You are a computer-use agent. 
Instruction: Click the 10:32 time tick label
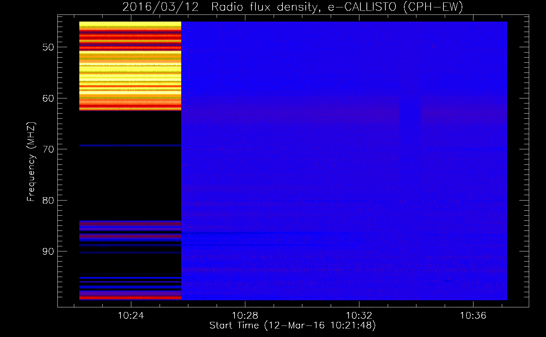pos(359,315)
